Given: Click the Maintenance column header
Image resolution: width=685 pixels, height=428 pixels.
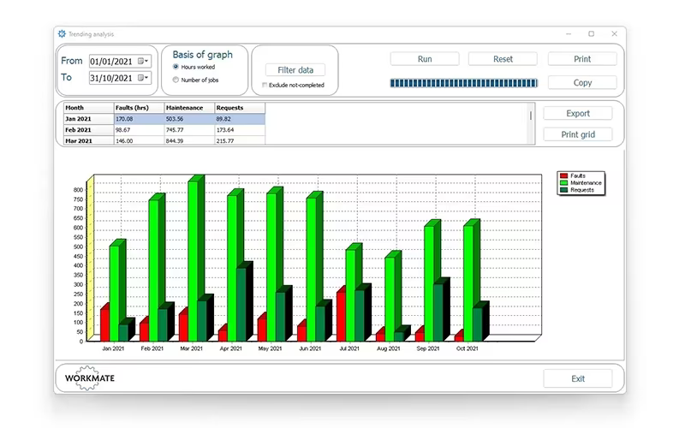Looking at the screenshot, I should (x=189, y=108).
